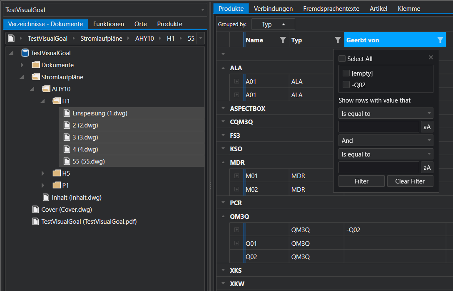Open the And logical operator dropdown
The image size is (453, 291).
[386, 141]
